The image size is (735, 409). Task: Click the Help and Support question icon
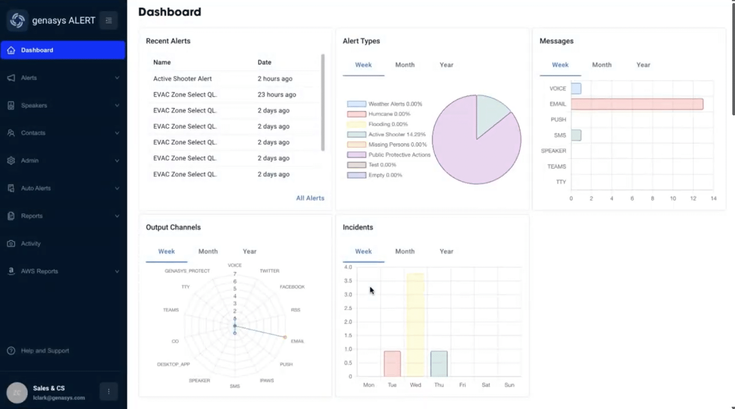(11, 351)
